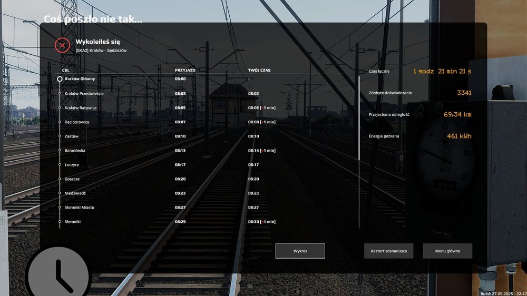Image resolution: width=527 pixels, height=296 pixels.
Task: Select the Raciborowice station row
Action: (x=77, y=122)
